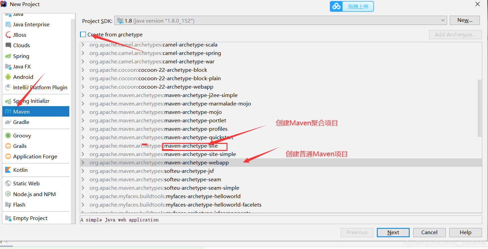Select the Gradle elephant icon

[x=8, y=122]
